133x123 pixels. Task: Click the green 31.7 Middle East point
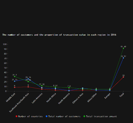(15, 76)
